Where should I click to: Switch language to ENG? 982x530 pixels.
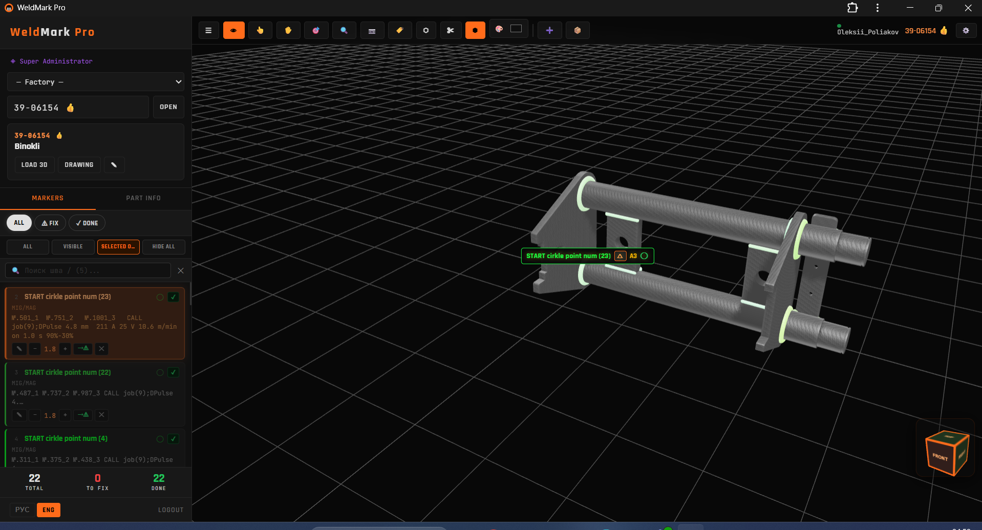point(49,510)
